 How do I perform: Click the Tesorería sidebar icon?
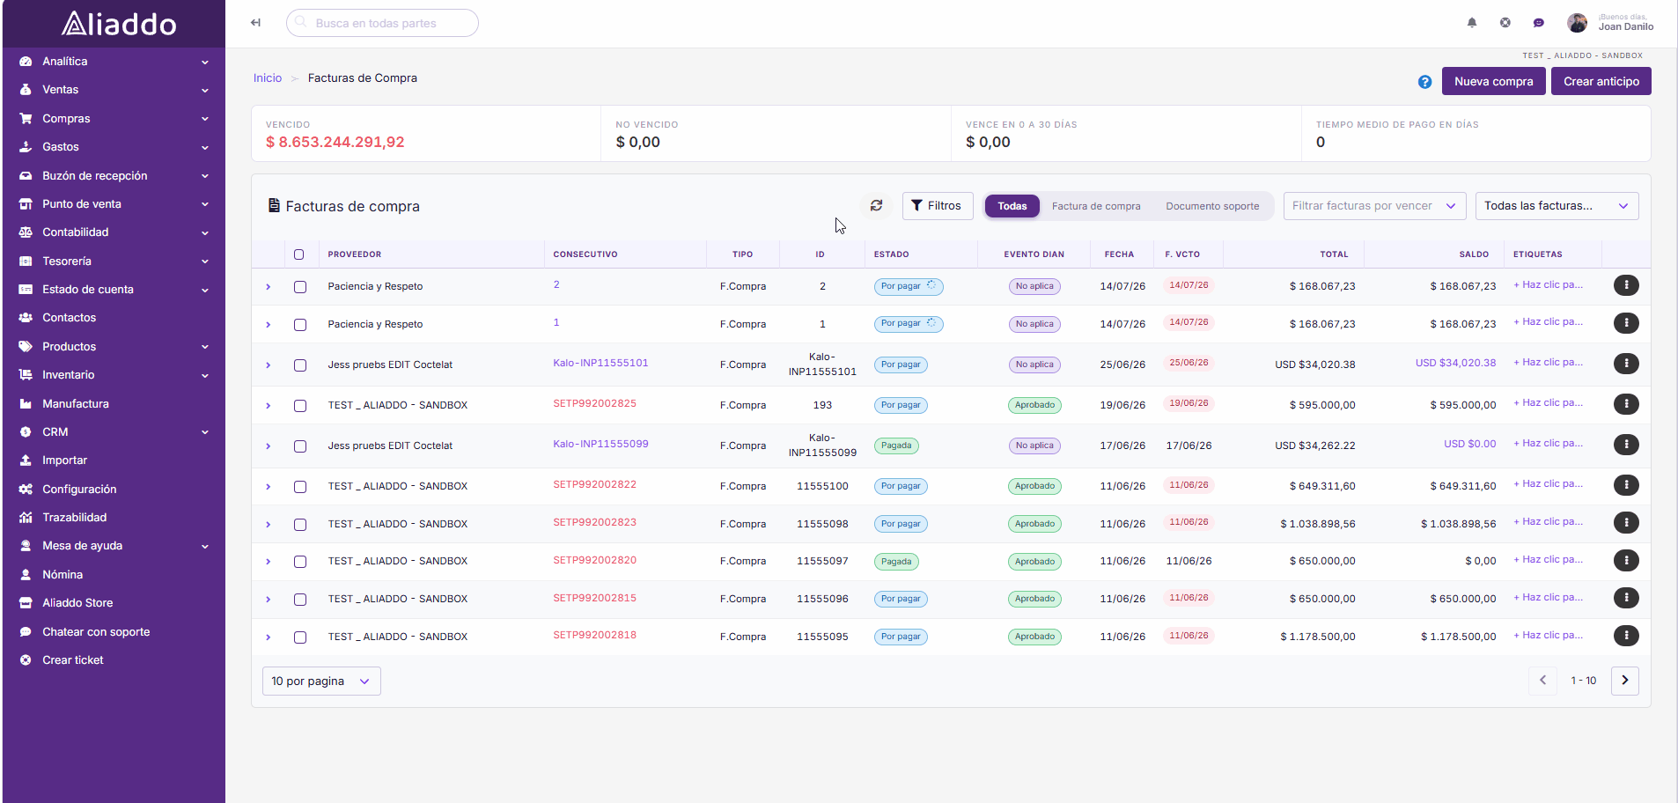click(x=26, y=262)
